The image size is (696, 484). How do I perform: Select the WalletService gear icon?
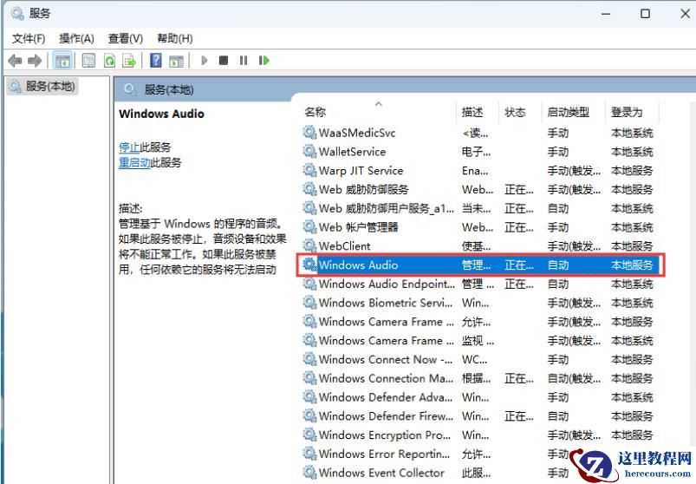pyautogui.click(x=309, y=152)
